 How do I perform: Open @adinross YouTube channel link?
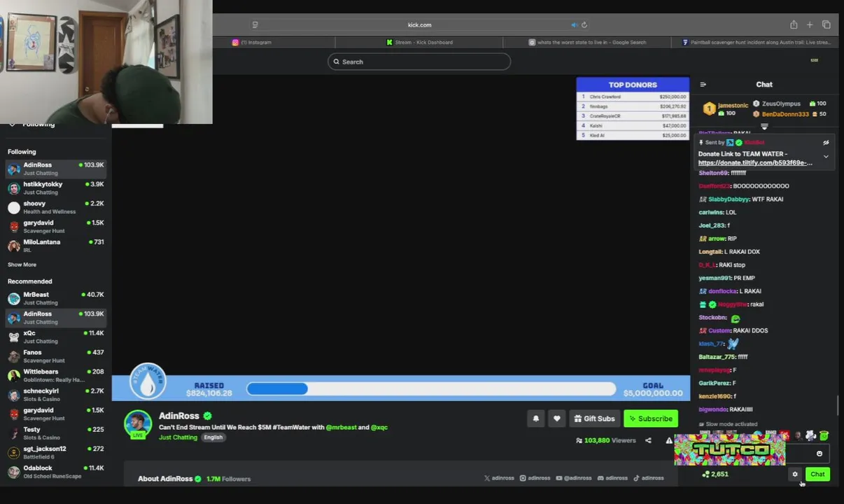coord(574,478)
